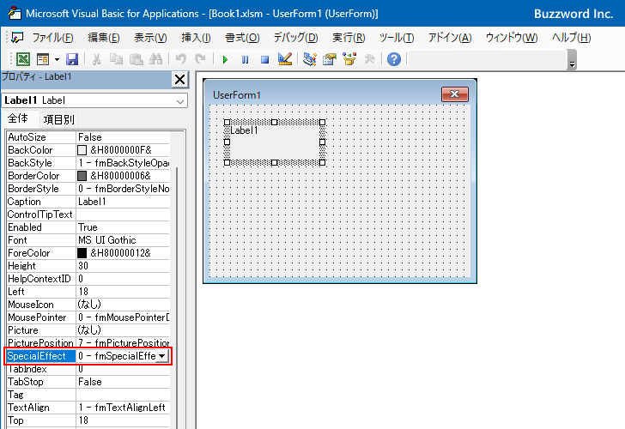Run the macro with the green play icon
This screenshot has width=625, height=429.
pos(225,60)
